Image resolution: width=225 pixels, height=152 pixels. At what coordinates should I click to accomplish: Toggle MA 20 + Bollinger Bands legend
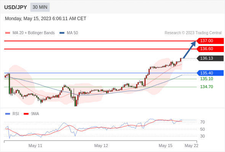(x=30, y=33)
